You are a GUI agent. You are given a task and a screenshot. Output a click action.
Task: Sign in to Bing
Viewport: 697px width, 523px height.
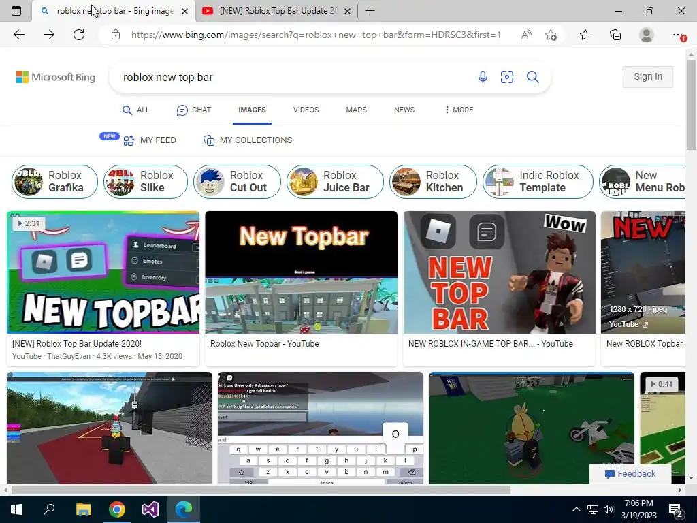648,76
